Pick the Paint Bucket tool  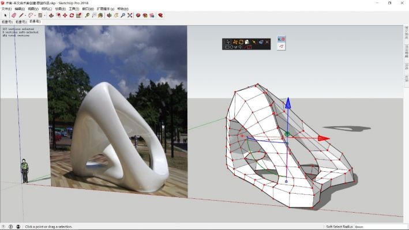coord(100,16)
